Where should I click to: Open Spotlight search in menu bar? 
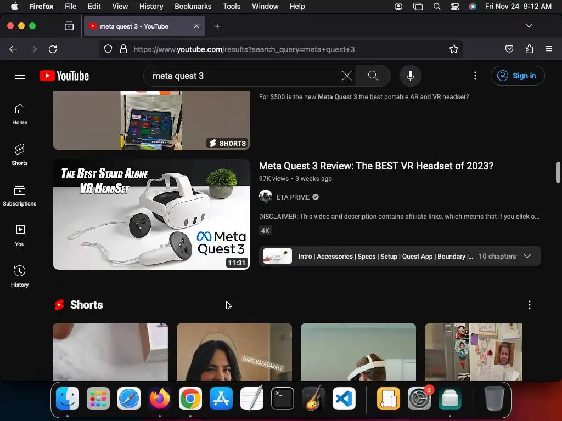[x=436, y=6]
